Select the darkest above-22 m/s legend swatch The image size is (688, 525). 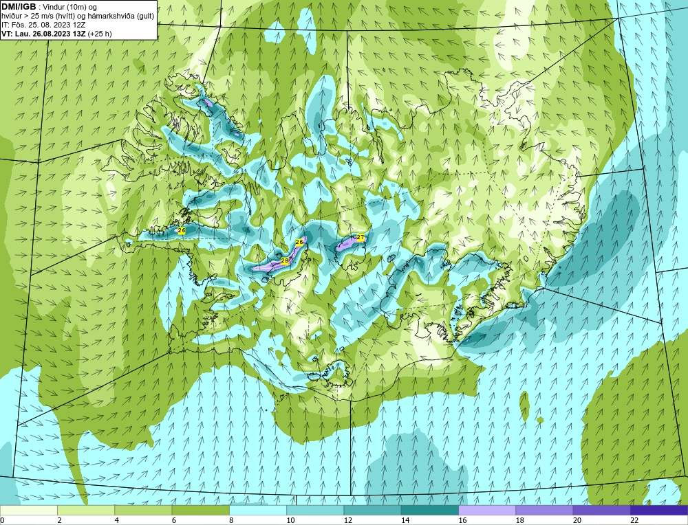point(660,510)
